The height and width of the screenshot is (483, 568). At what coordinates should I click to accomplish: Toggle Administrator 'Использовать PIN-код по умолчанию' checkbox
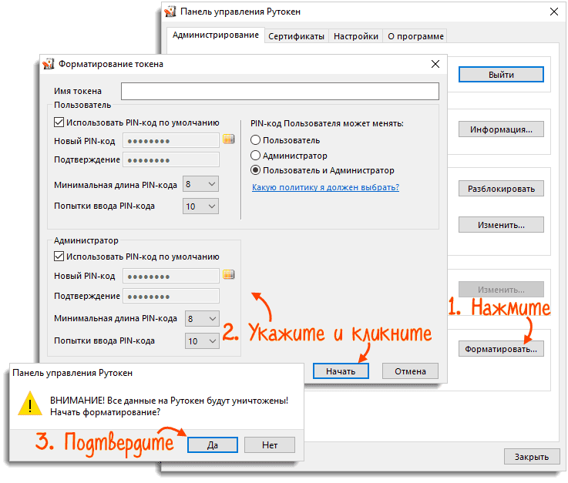pyautogui.click(x=59, y=257)
